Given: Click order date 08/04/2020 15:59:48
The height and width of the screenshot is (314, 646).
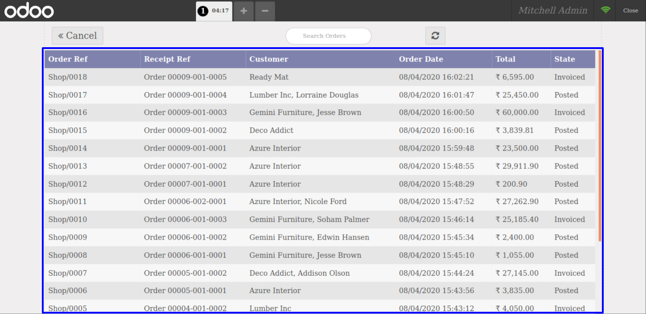Looking at the screenshot, I should [436, 148].
